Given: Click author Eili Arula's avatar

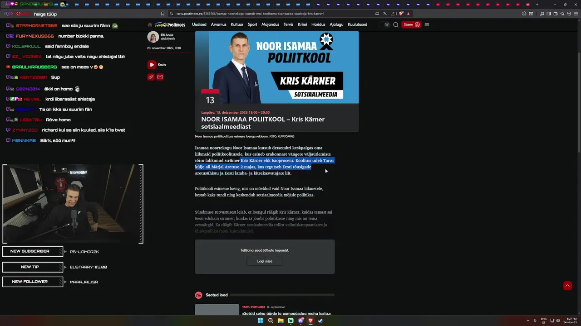Looking at the screenshot, I should pyautogui.click(x=153, y=37).
